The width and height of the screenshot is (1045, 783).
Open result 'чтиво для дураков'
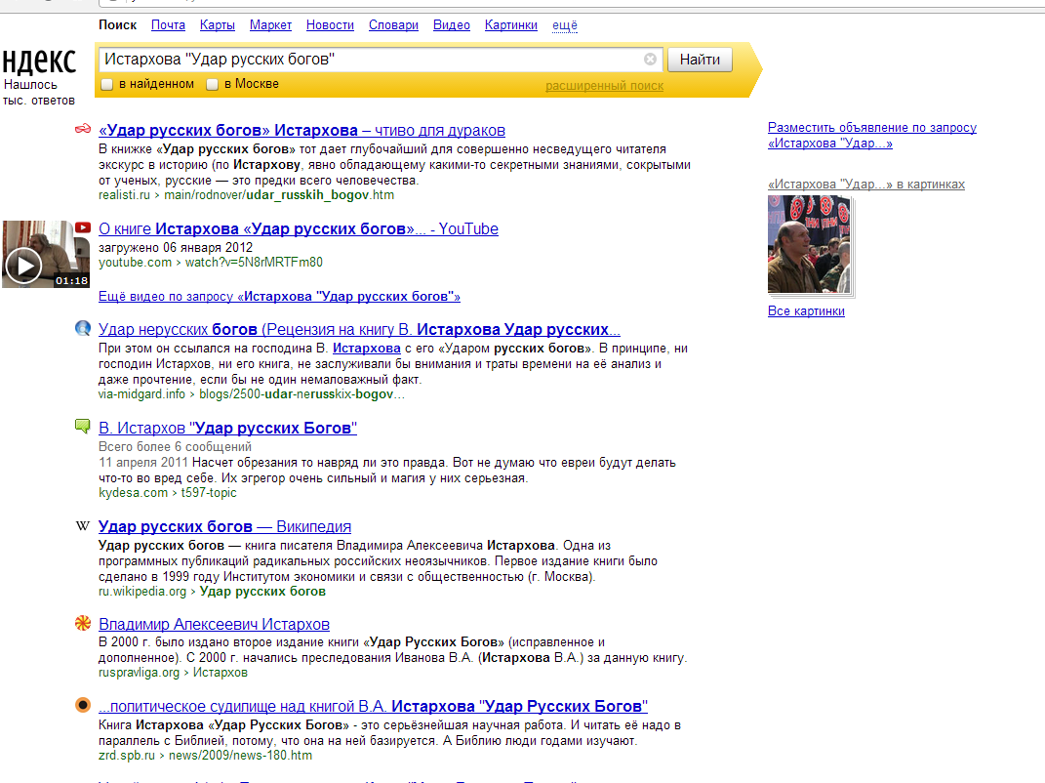coord(301,130)
